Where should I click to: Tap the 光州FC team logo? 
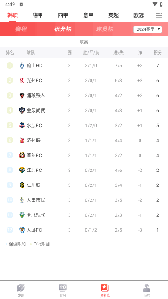pyautogui.click(x=22, y=80)
